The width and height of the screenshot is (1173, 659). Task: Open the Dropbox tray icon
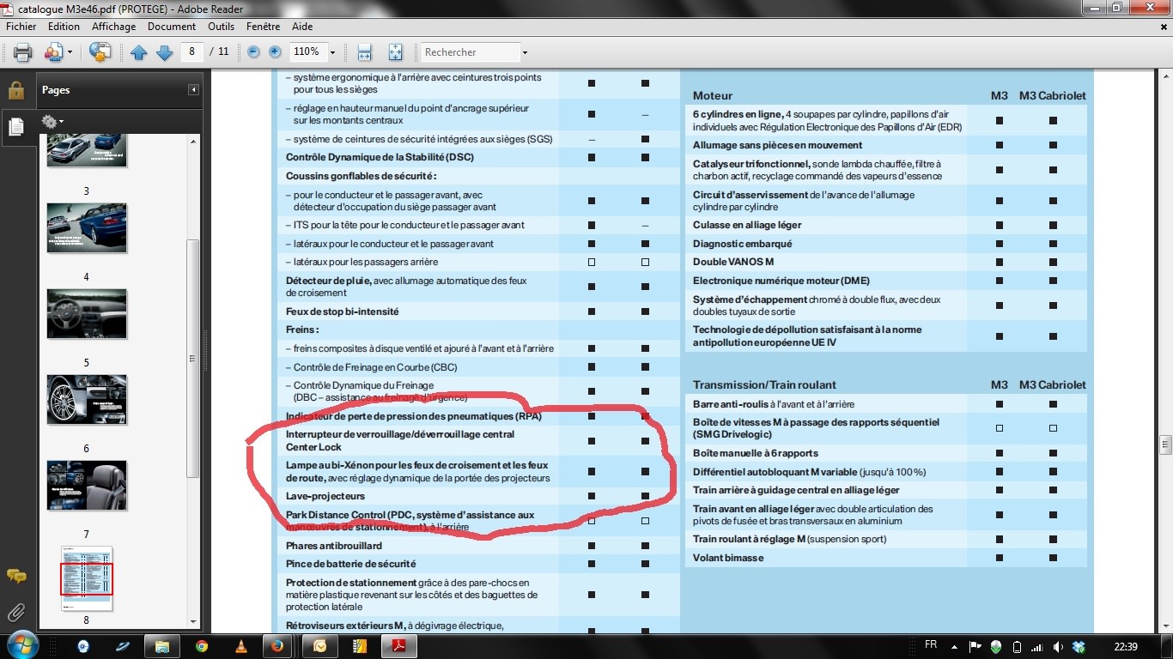coord(1079,646)
